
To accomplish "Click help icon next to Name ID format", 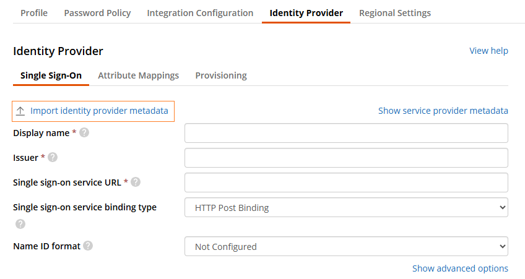I will [88, 246].
